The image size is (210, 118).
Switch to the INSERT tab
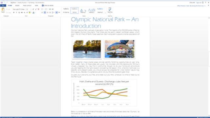pyautogui.click(x=17, y=6)
